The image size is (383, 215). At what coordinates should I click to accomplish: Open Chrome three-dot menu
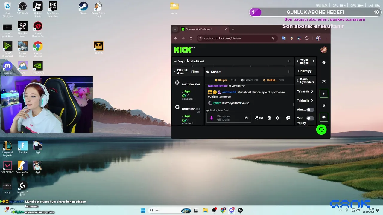tap(326, 38)
